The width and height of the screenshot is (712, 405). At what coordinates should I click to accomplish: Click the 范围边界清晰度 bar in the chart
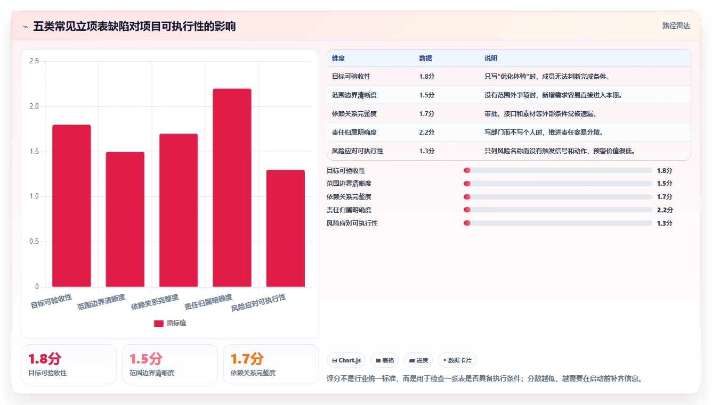click(125, 219)
